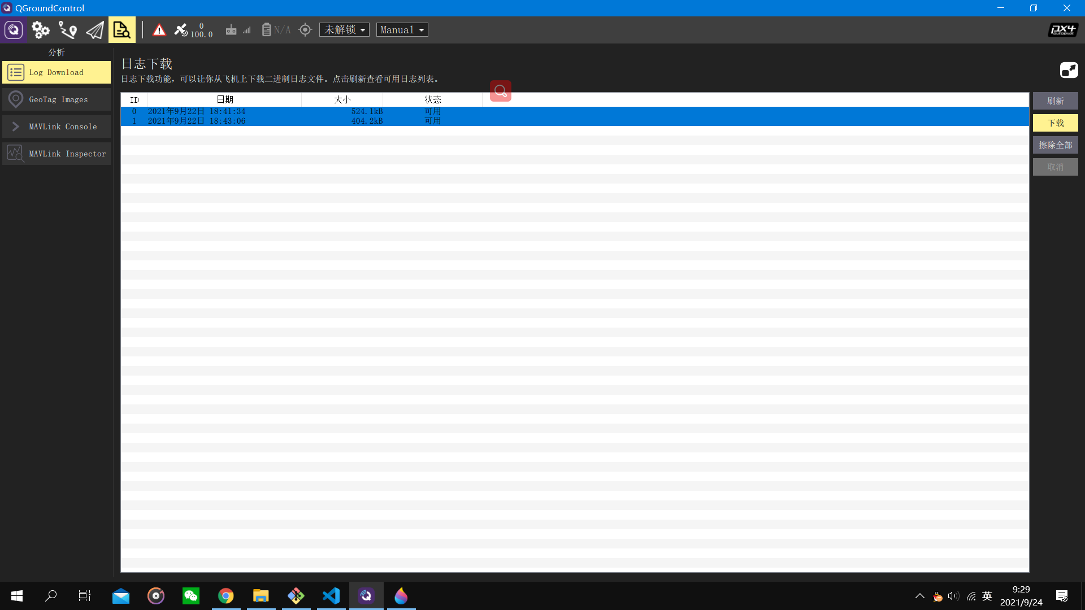Expand the 未解锁 arm status dropdown

tap(344, 30)
